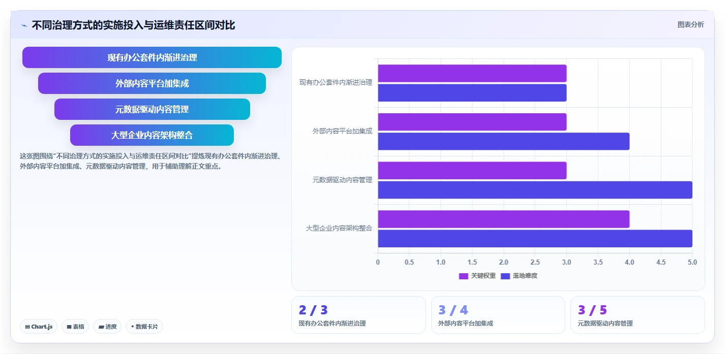Click the chart axis label 现有办公套件内渐进治理

click(336, 82)
